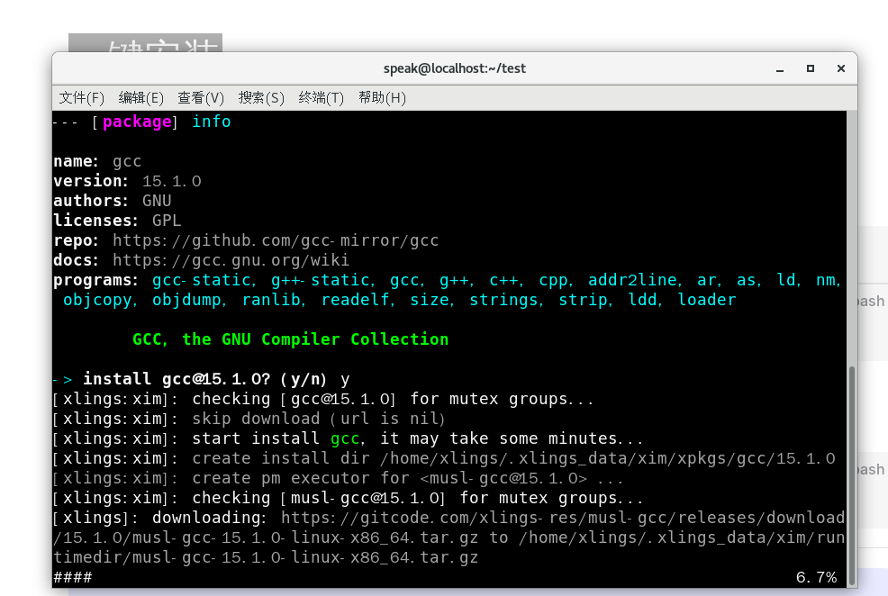This screenshot has width=888, height=596.
Task: Click the "6.7%" download percentage
Action: click(816, 577)
